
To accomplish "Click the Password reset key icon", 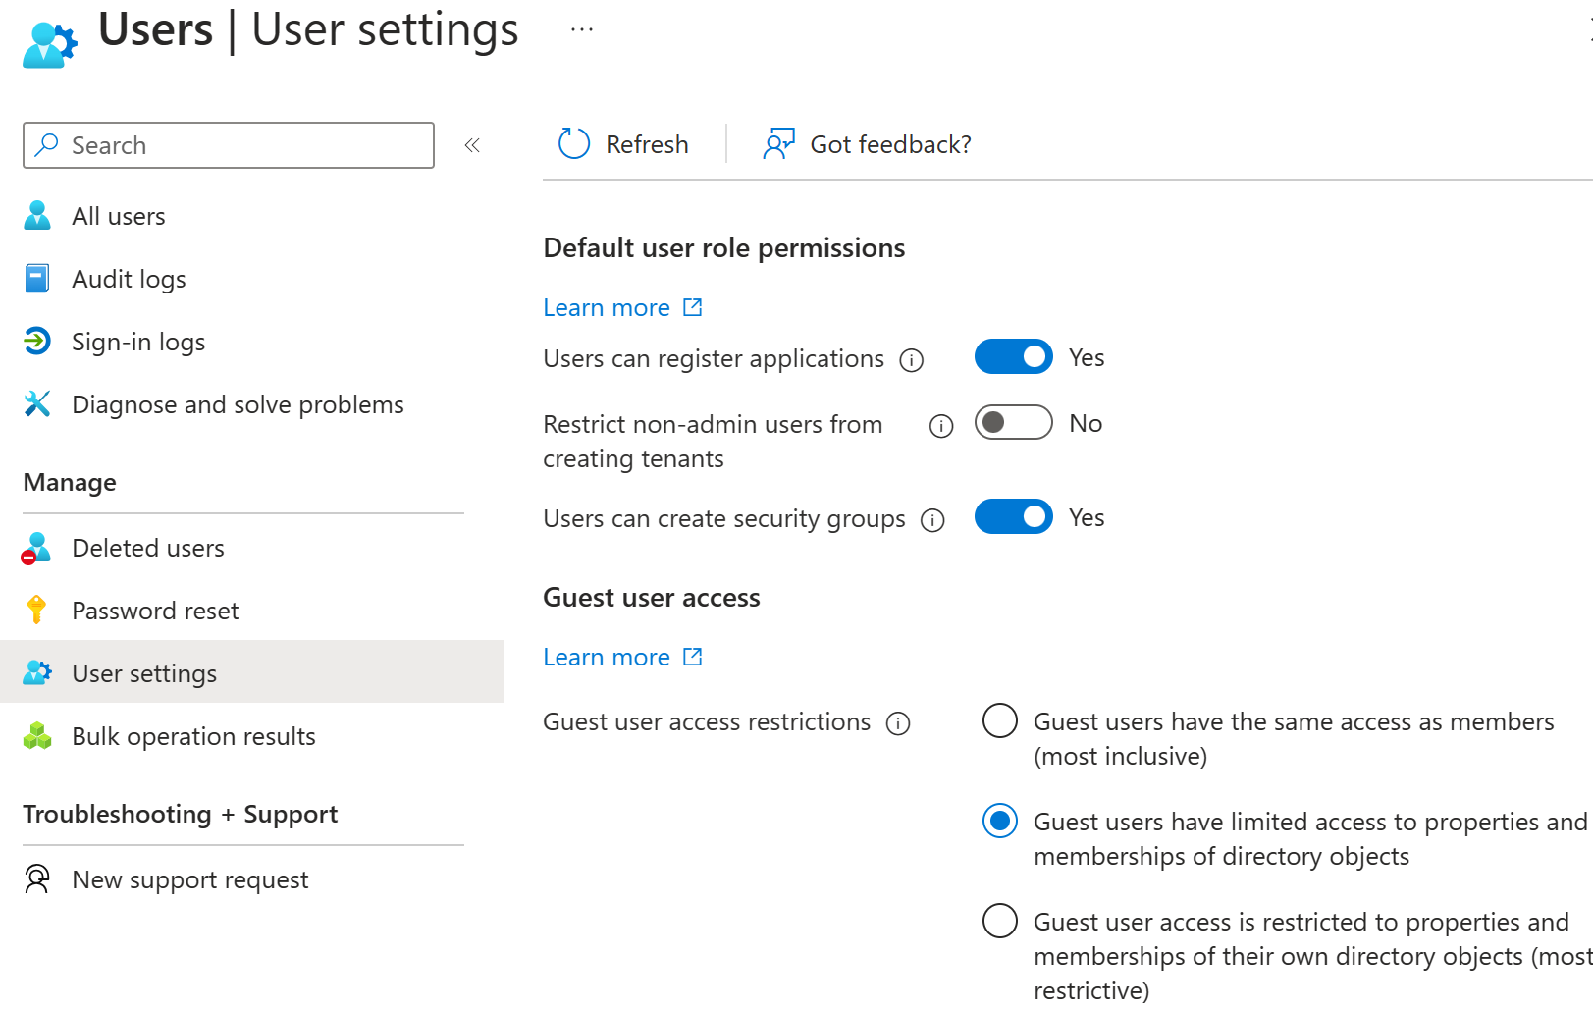I will (36, 610).
